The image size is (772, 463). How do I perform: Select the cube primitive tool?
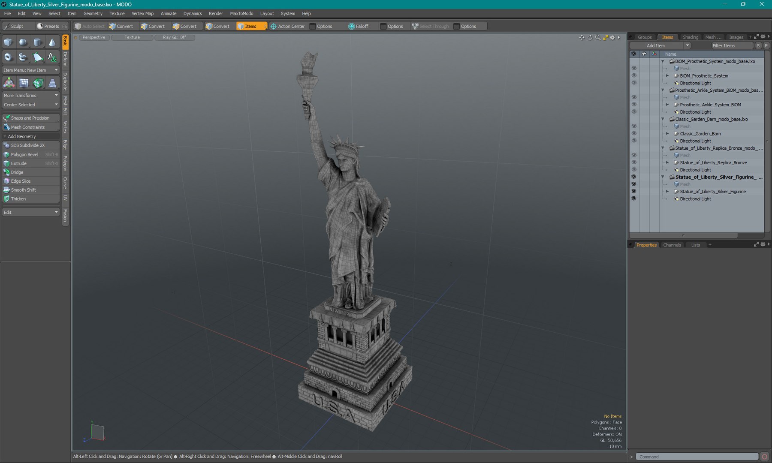[8, 42]
